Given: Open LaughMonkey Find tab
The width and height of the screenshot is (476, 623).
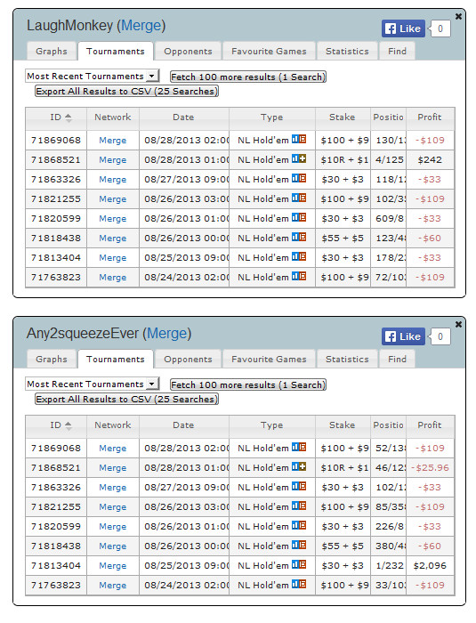Looking at the screenshot, I should pyautogui.click(x=397, y=52).
